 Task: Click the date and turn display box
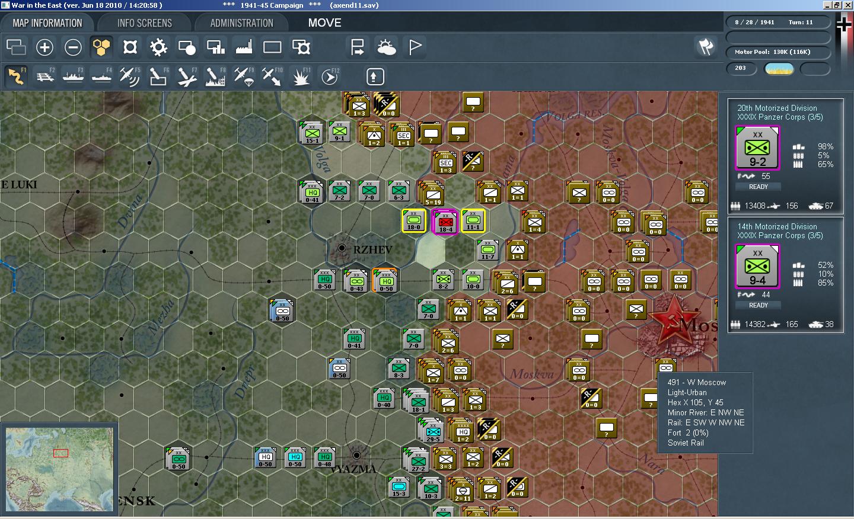coord(778,22)
